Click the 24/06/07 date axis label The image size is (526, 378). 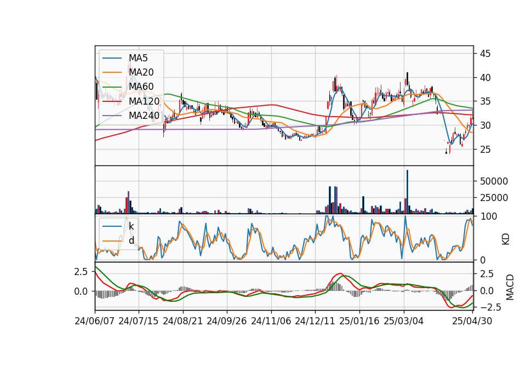coord(95,322)
